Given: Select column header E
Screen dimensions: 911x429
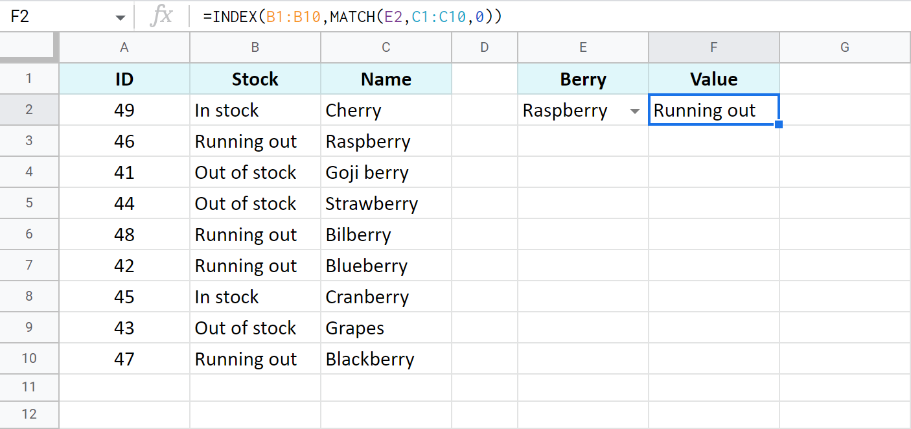Looking at the screenshot, I should click(582, 47).
